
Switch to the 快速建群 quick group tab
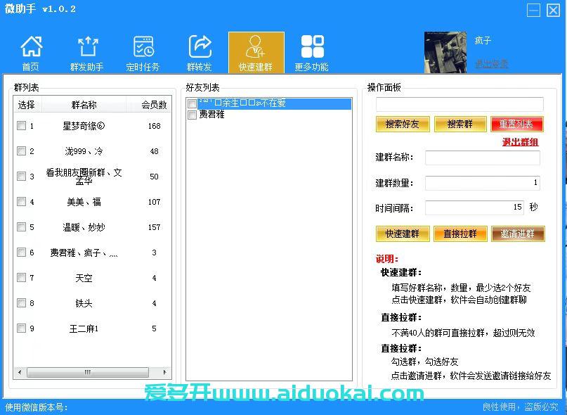click(256, 52)
